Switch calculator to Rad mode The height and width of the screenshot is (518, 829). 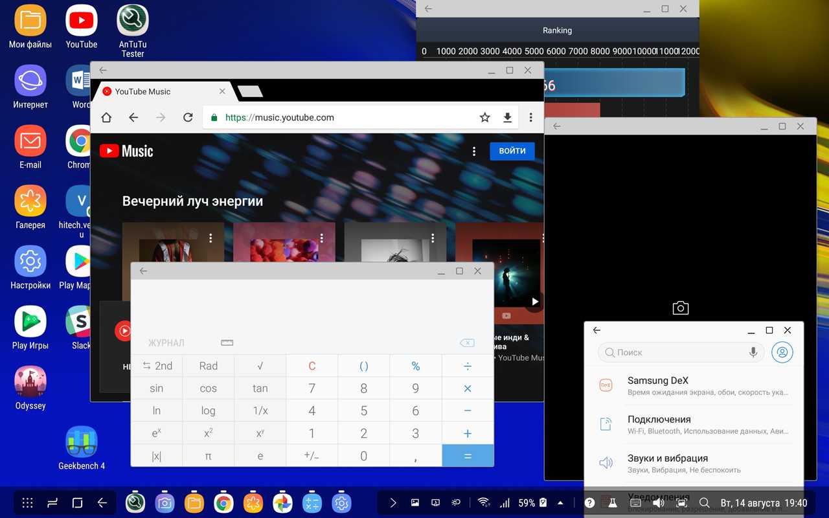[x=209, y=366]
